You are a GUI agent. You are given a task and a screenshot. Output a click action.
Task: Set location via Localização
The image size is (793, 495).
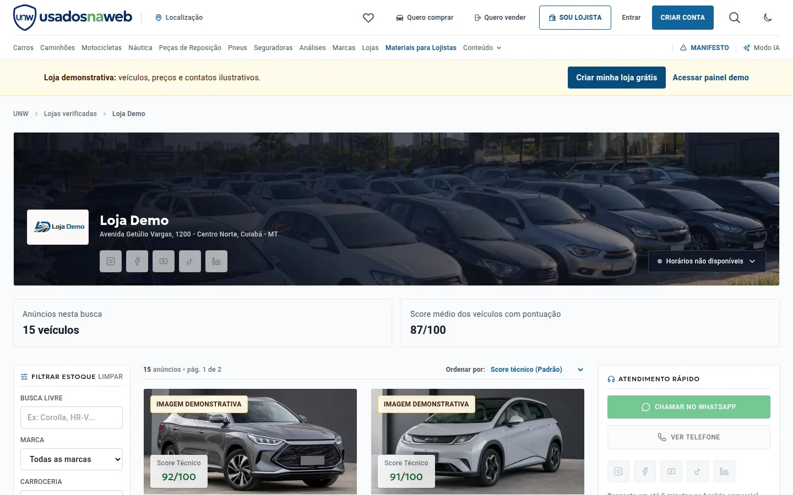pos(179,18)
